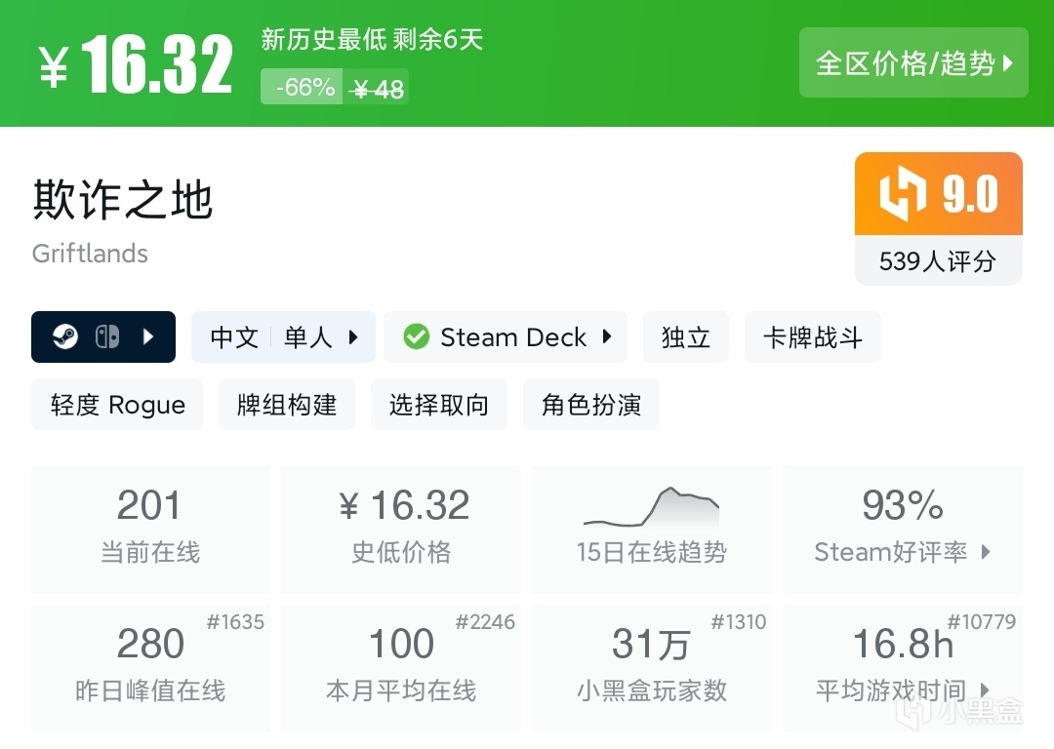Viewport: 1054px width, 749px height.
Task: Expand Steam Deck compatibility details
Action: point(606,337)
